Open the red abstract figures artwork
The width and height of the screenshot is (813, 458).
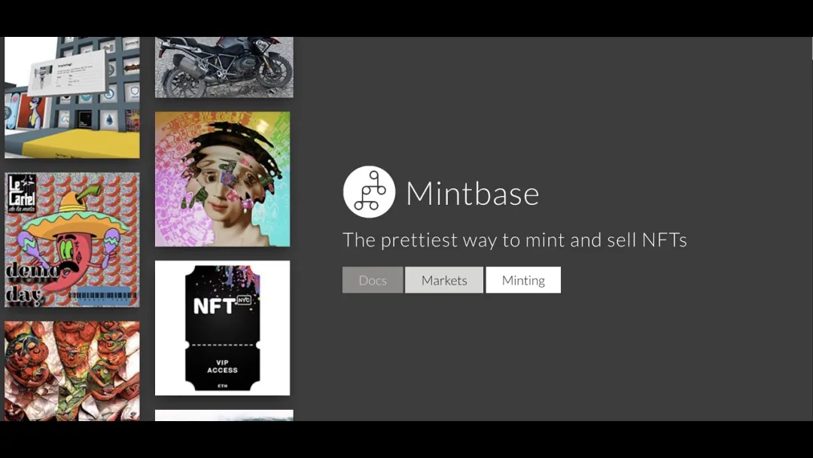pos(72,371)
